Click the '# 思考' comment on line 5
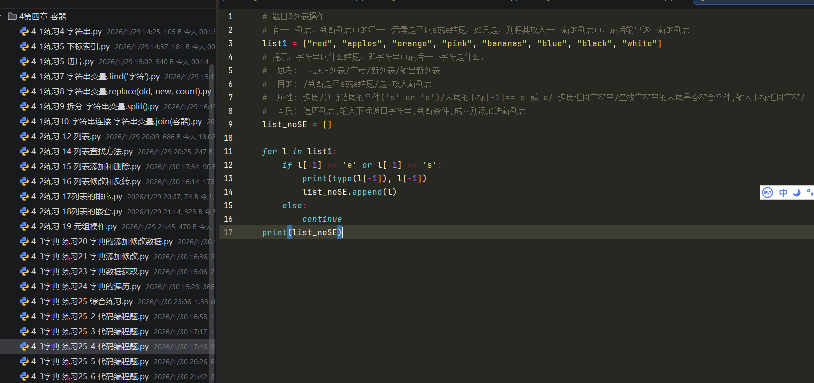 [x=351, y=70]
